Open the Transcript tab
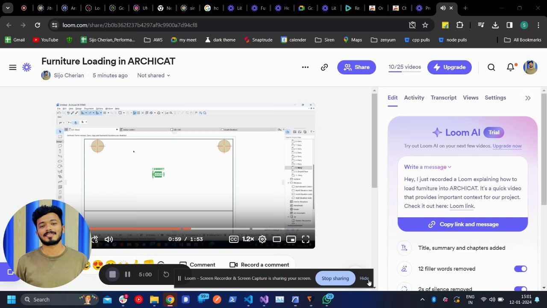 (444, 98)
